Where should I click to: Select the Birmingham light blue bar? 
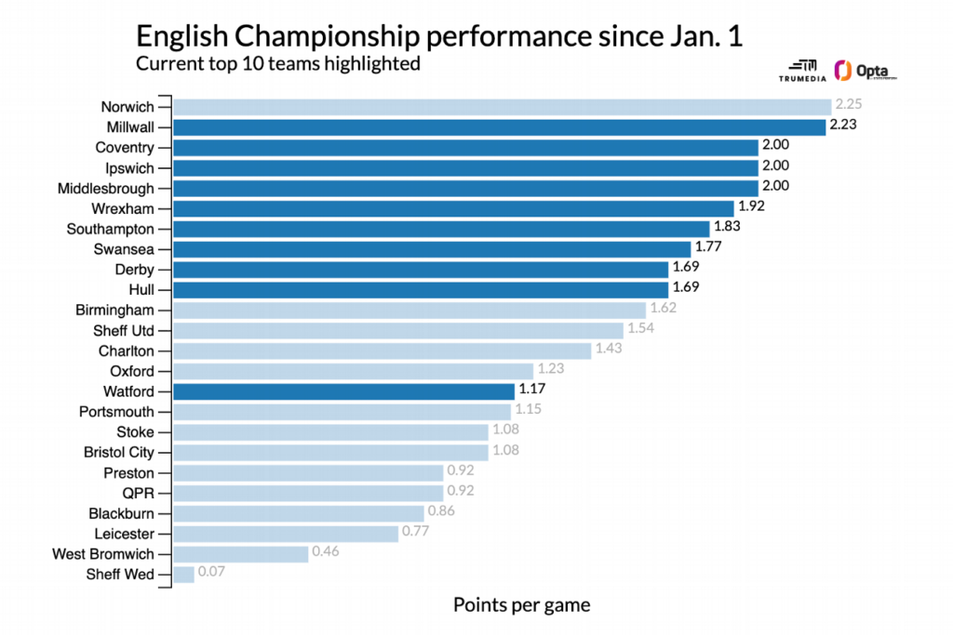click(x=409, y=310)
